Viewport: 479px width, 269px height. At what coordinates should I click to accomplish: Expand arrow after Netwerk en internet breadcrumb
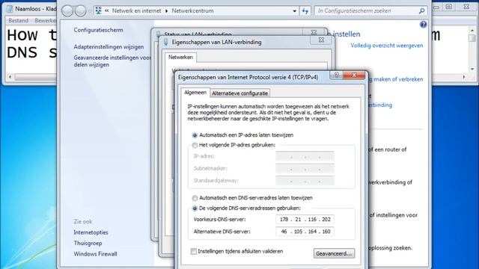point(166,11)
